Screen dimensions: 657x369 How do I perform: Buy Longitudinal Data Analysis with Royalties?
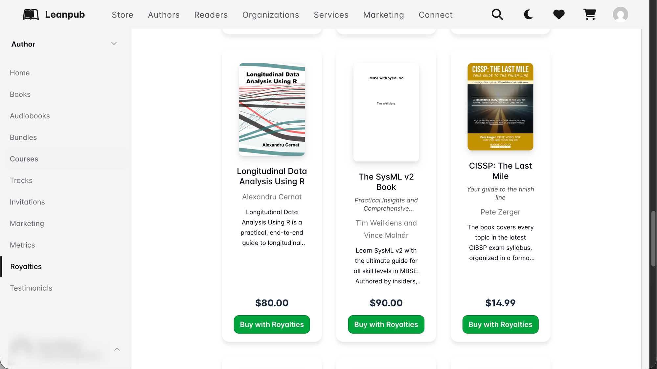[272, 324]
